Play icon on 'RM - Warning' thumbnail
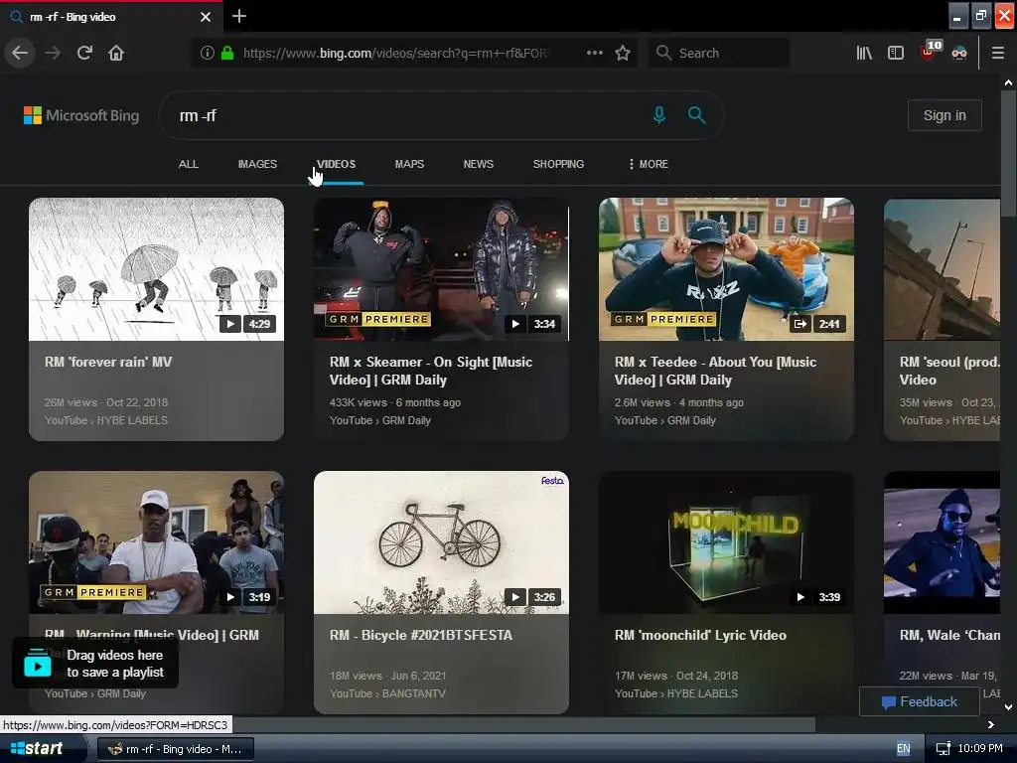The image size is (1017, 763). point(230,597)
